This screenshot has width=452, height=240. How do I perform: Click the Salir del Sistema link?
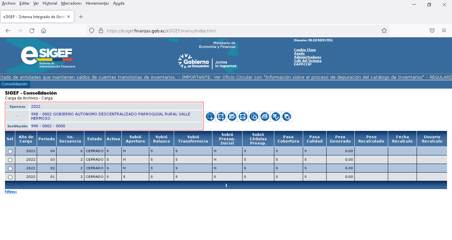[307, 61]
